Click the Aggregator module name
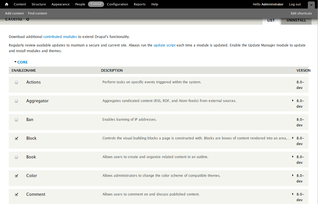 coord(38,101)
